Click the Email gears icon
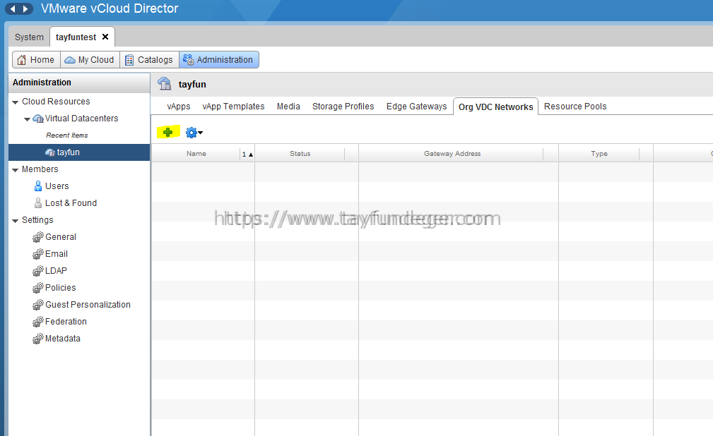Viewport: 713px width, 436px height. point(37,254)
